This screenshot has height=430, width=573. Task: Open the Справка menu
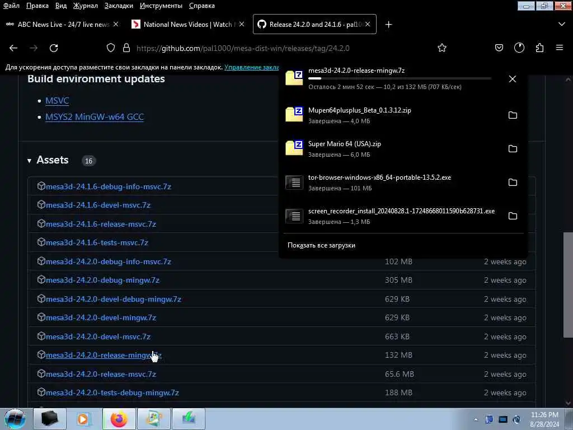[x=201, y=6]
